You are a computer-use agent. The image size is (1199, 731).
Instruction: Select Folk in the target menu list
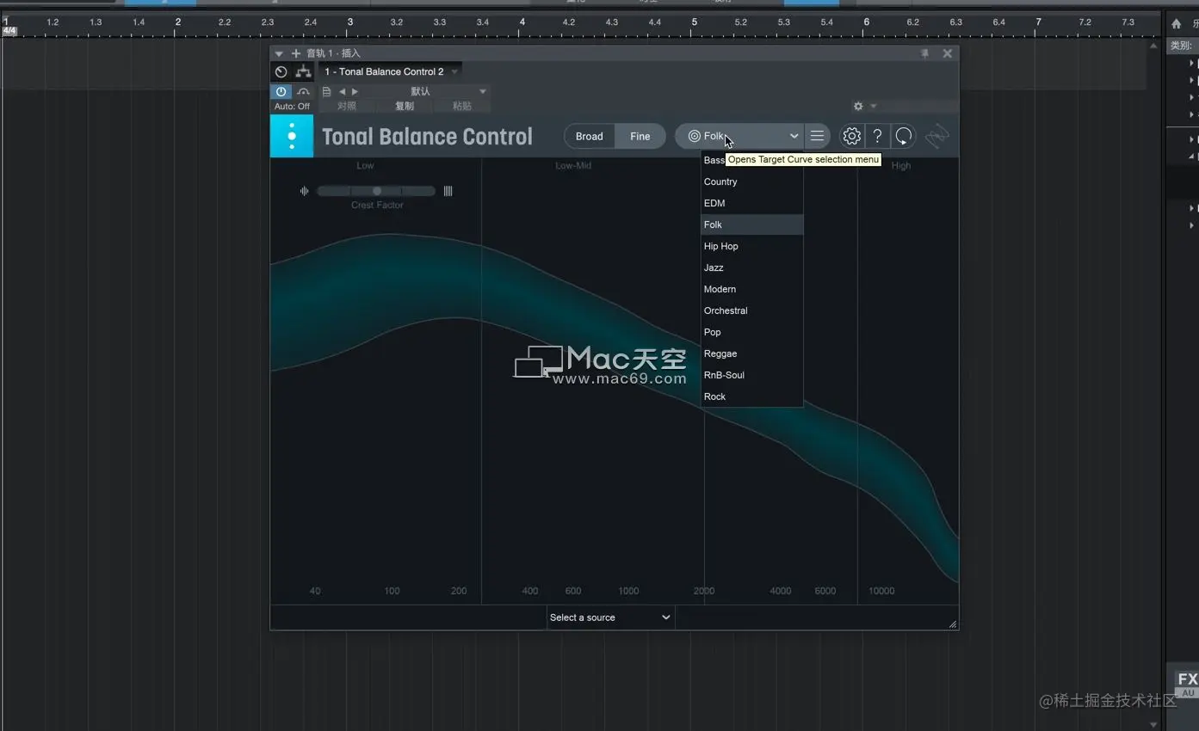tap(751, 224)
